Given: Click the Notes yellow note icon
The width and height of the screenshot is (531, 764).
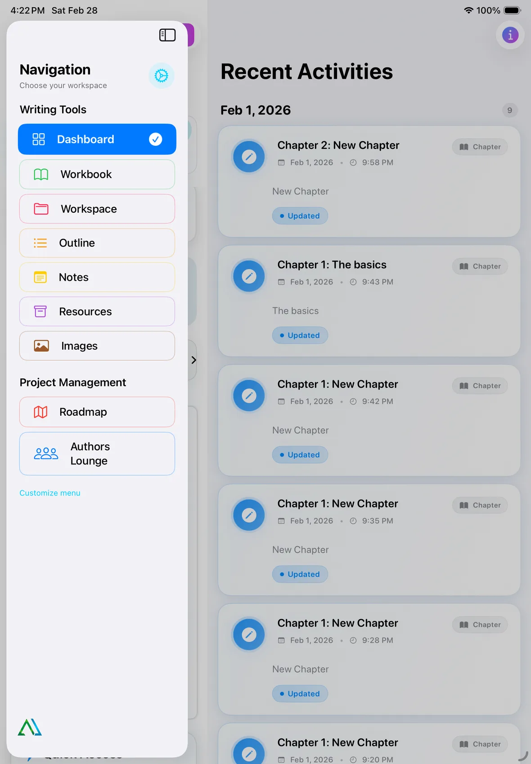Looking at the screenshot, I should 40,277.
